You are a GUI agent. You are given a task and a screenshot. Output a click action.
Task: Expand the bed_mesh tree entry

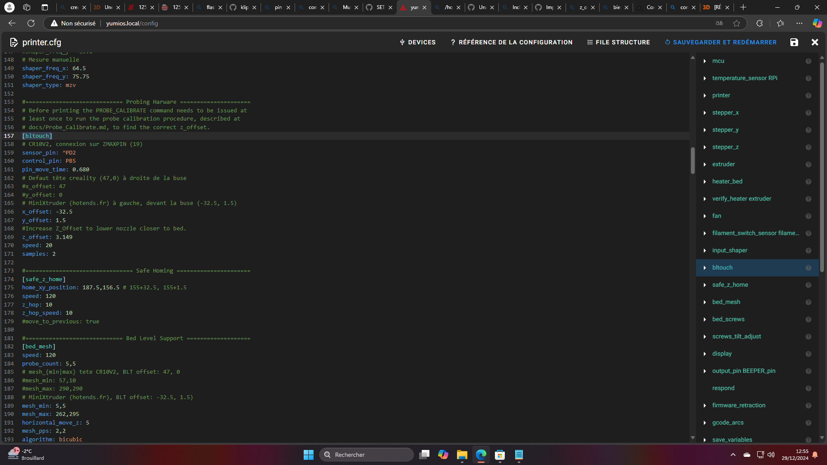705,302
